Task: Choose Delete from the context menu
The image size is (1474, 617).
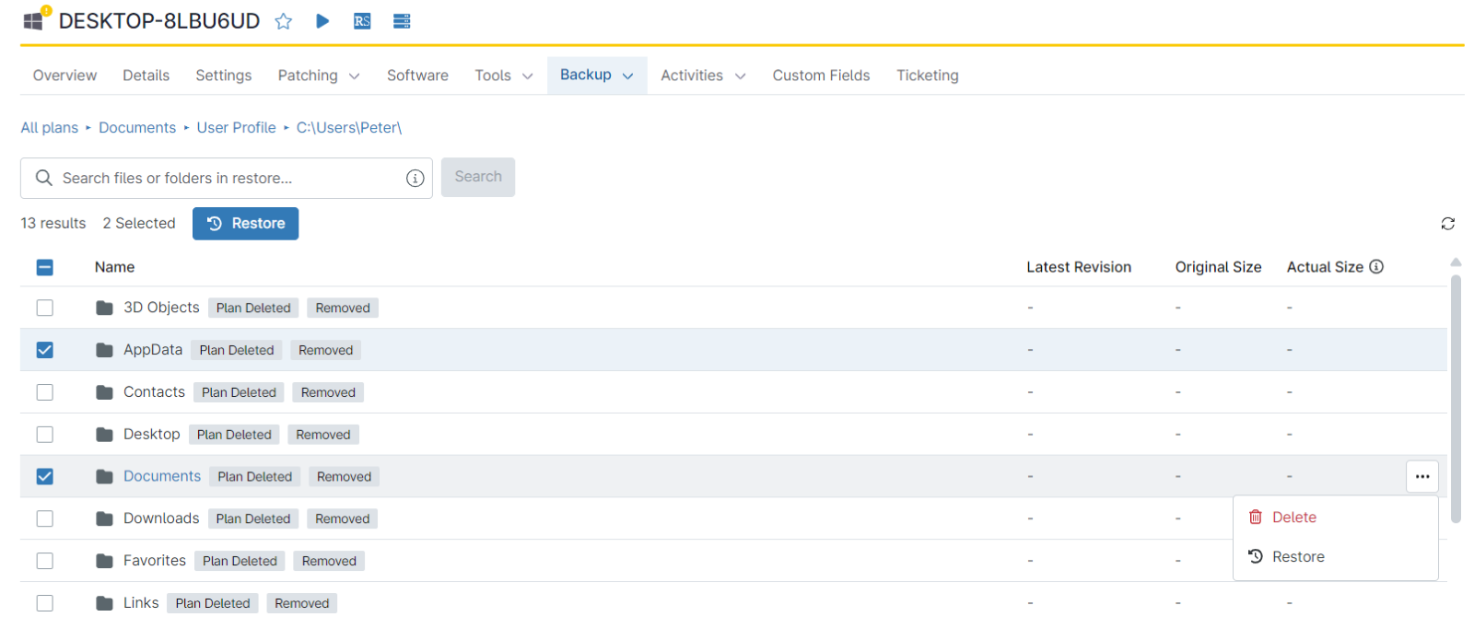Action: (1336, 518)
